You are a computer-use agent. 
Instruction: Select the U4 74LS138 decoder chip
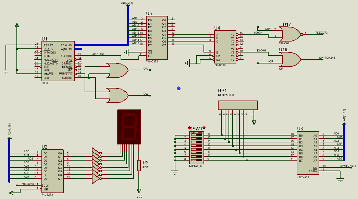[x=225, y=47]
